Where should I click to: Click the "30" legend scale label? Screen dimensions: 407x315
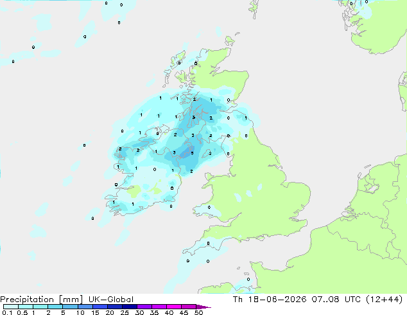(x=139, y=312)
